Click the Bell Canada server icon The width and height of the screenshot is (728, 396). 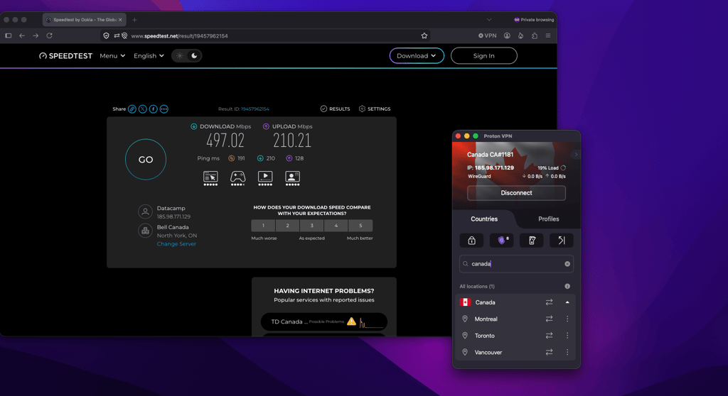pos(145,231)
